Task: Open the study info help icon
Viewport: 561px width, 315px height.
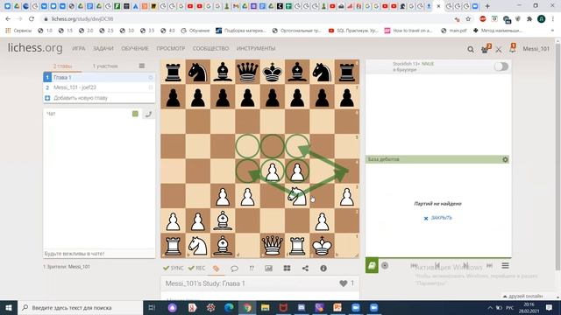Action: (x=323, y=269)
